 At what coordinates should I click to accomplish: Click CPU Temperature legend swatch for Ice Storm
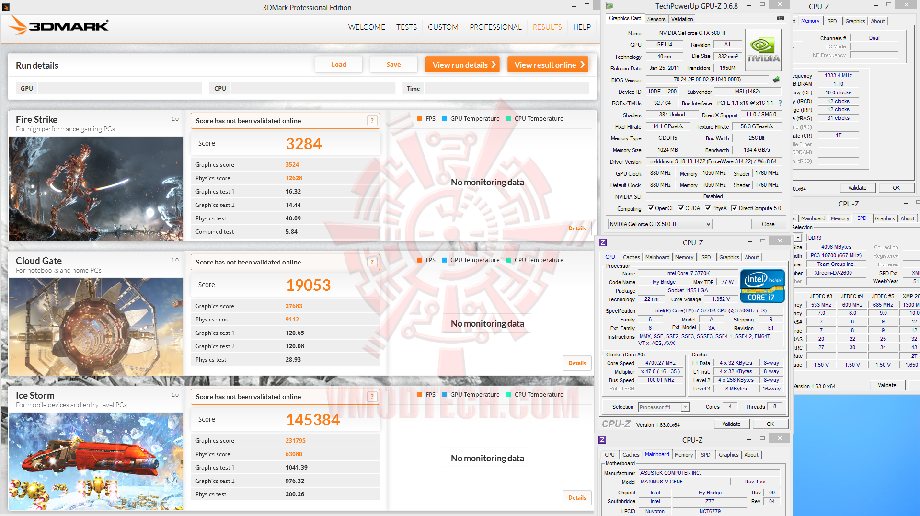click(508, 395)
